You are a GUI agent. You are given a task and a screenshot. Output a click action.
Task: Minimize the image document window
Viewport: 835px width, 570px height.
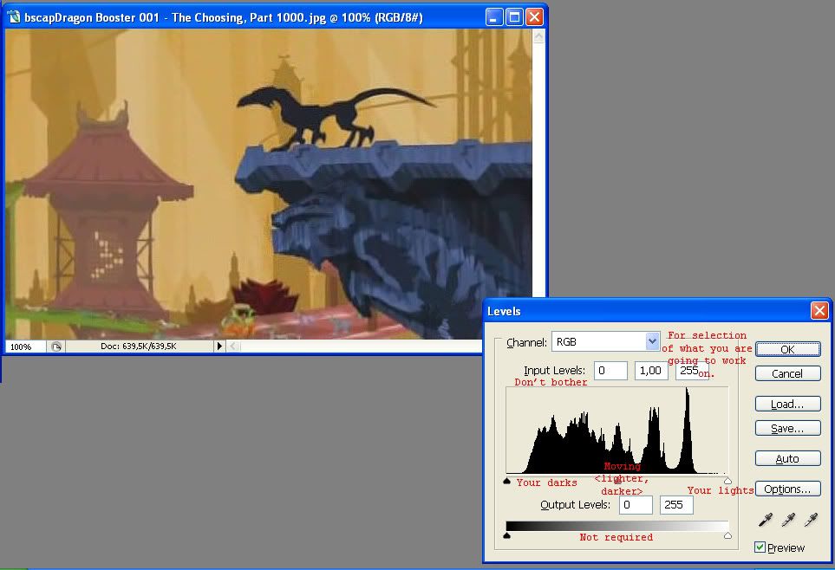pyautogui.click(x=494, y=17)
